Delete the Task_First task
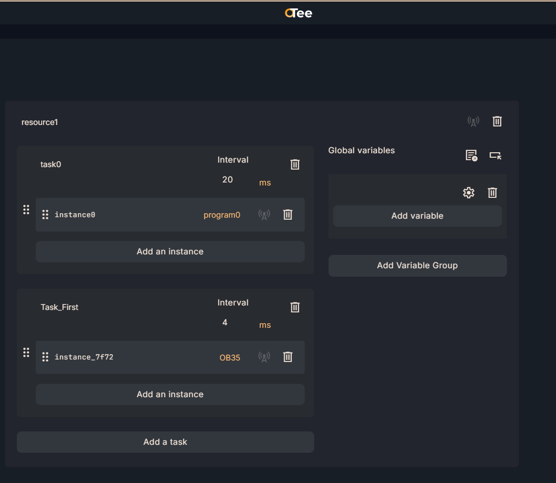The height and width of the screenshot is (483, 556). pos(295,307)
